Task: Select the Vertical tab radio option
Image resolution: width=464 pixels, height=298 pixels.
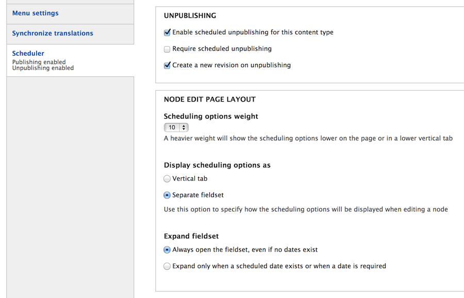Action: pos(167,179)
